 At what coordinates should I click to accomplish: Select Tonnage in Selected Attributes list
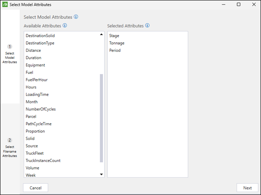click(117, 43)
